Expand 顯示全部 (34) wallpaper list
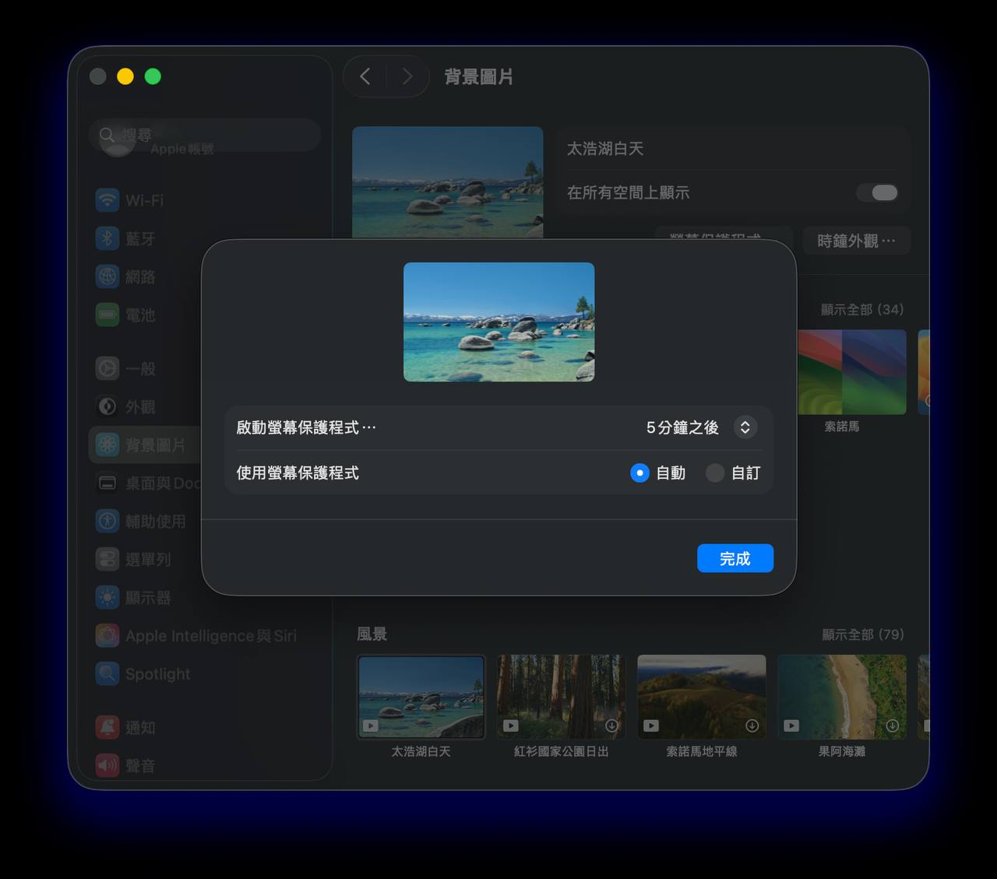 coord(861,309)
